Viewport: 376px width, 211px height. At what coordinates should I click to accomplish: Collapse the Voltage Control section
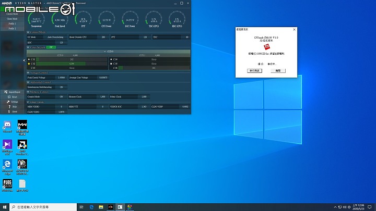(x=28, y=73)
